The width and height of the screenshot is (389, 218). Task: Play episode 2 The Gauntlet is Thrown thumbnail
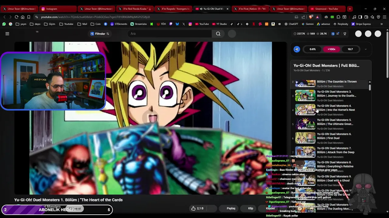tap(305, 83)
